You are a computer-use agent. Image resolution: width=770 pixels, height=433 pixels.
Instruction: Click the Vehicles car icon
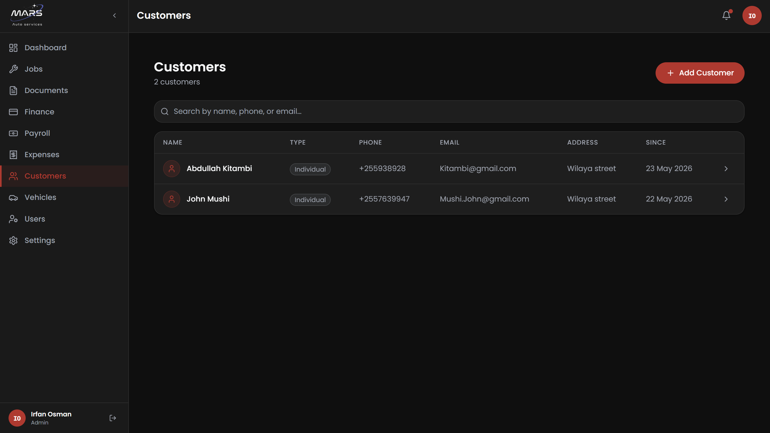click(x=13, y=198)
